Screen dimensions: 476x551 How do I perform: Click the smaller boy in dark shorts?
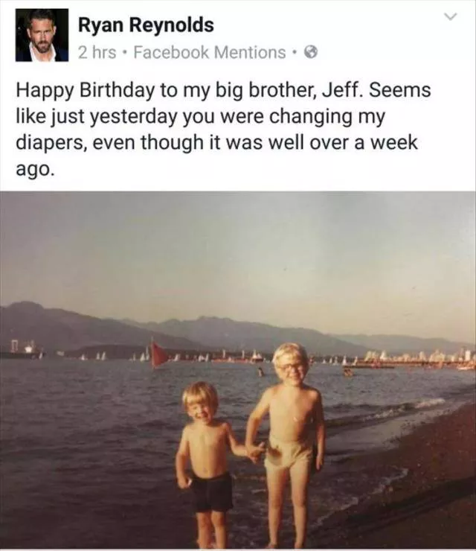tap(205, 462)
